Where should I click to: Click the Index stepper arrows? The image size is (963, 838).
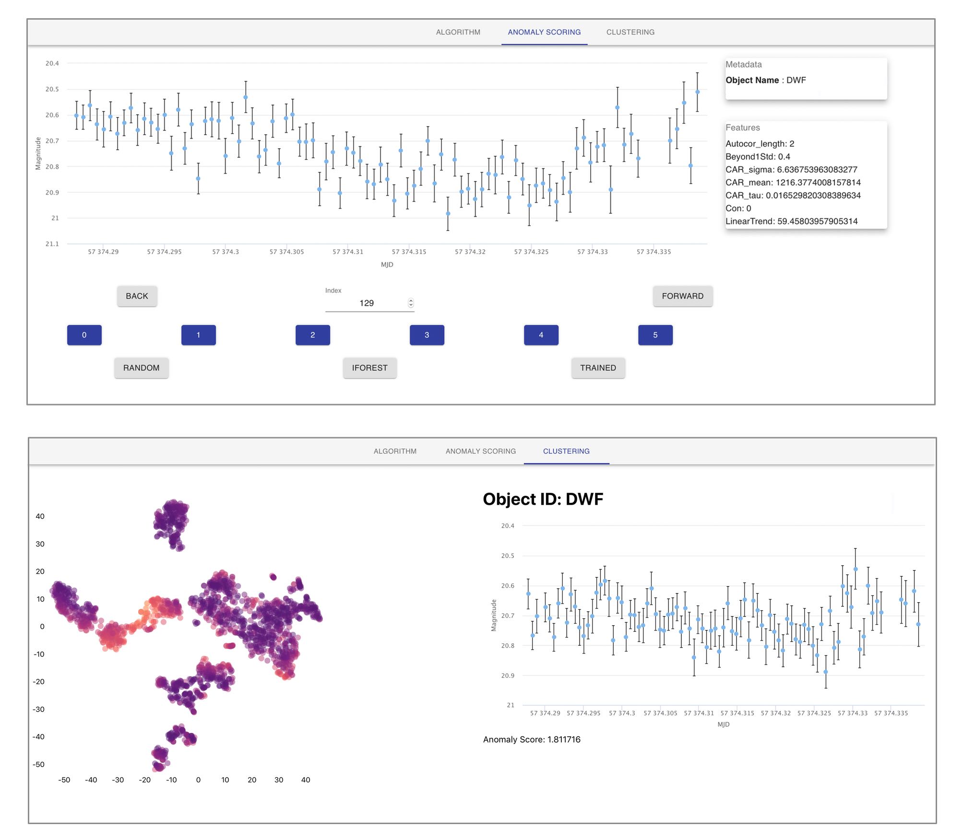(411, 303)
